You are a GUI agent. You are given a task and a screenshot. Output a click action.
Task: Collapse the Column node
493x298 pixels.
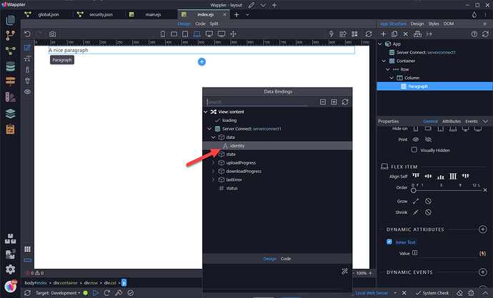[x=392, y=78]
